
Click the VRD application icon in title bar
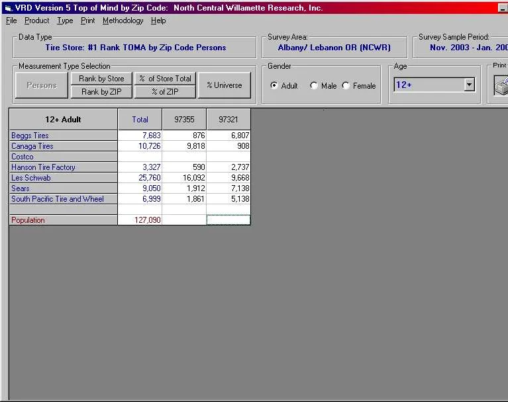pyautogui.click(x=8, y=8)
